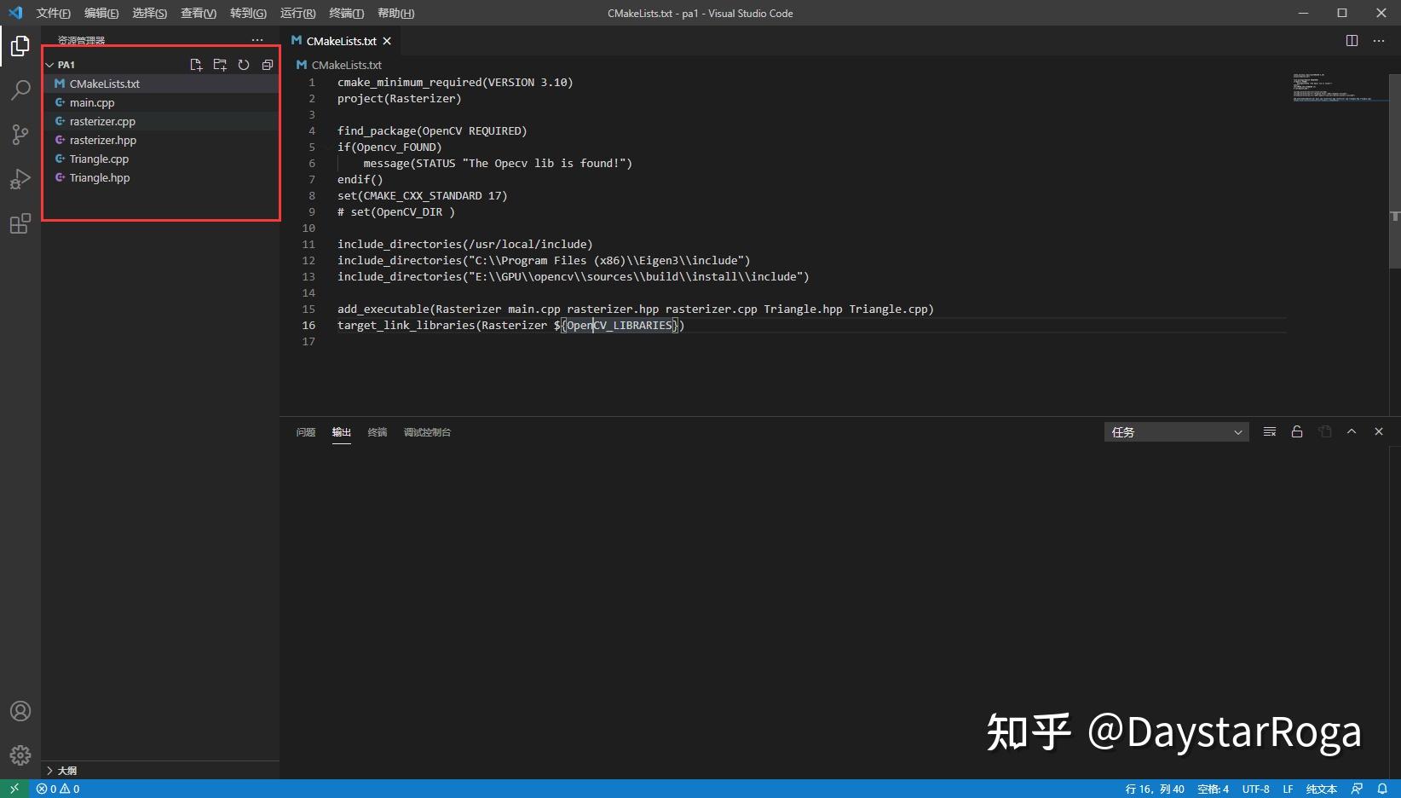The width and height of the screenshot is (1401, 798).
Task: Maximize the bottom panel with the chevron
Action: point(1352,431)
